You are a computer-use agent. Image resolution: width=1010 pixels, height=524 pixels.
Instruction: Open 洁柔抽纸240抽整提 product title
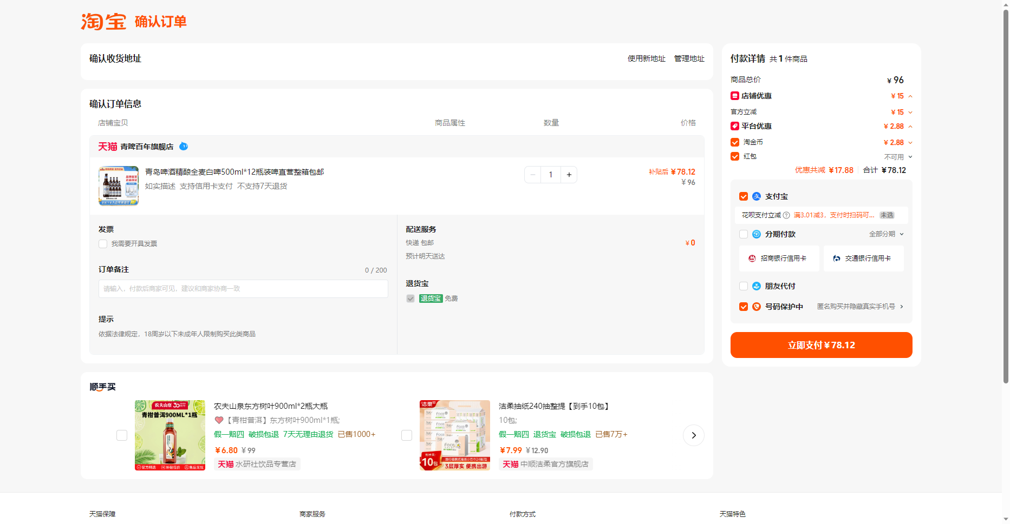pos(555,406)
